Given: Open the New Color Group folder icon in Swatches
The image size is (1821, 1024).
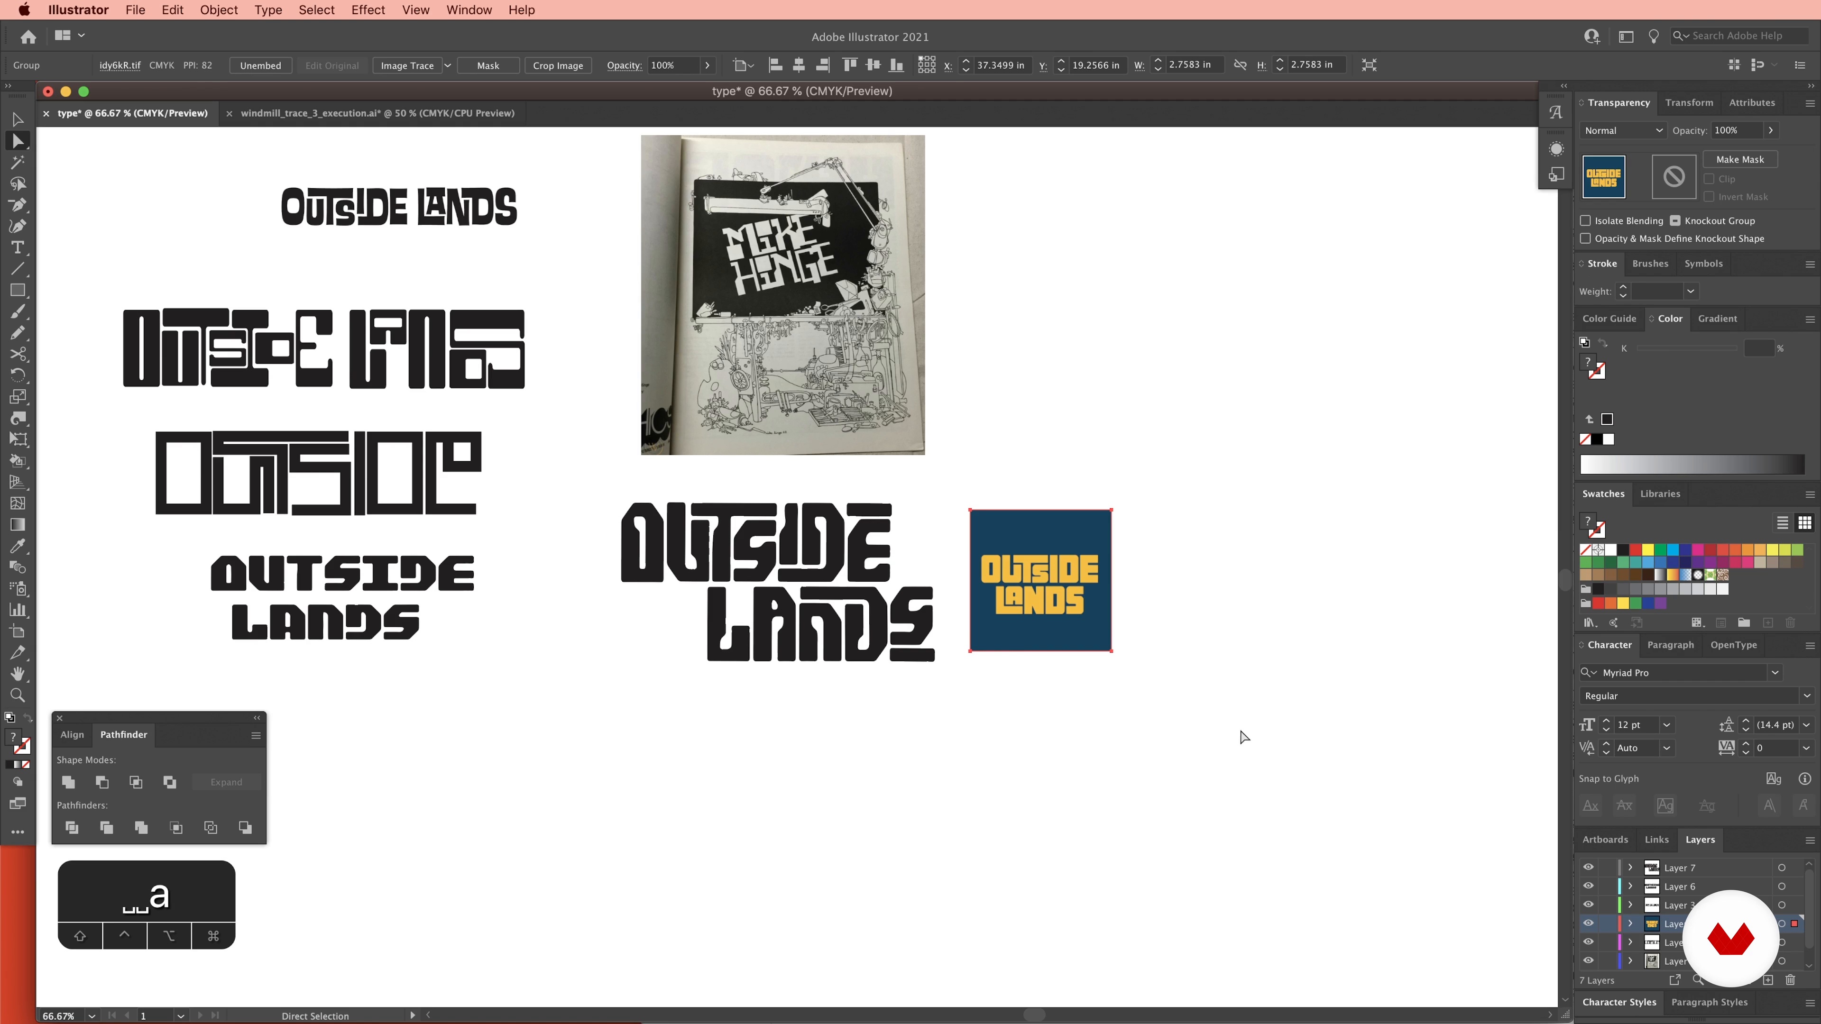Looking at the screenshot, I should pos(1744,622).
